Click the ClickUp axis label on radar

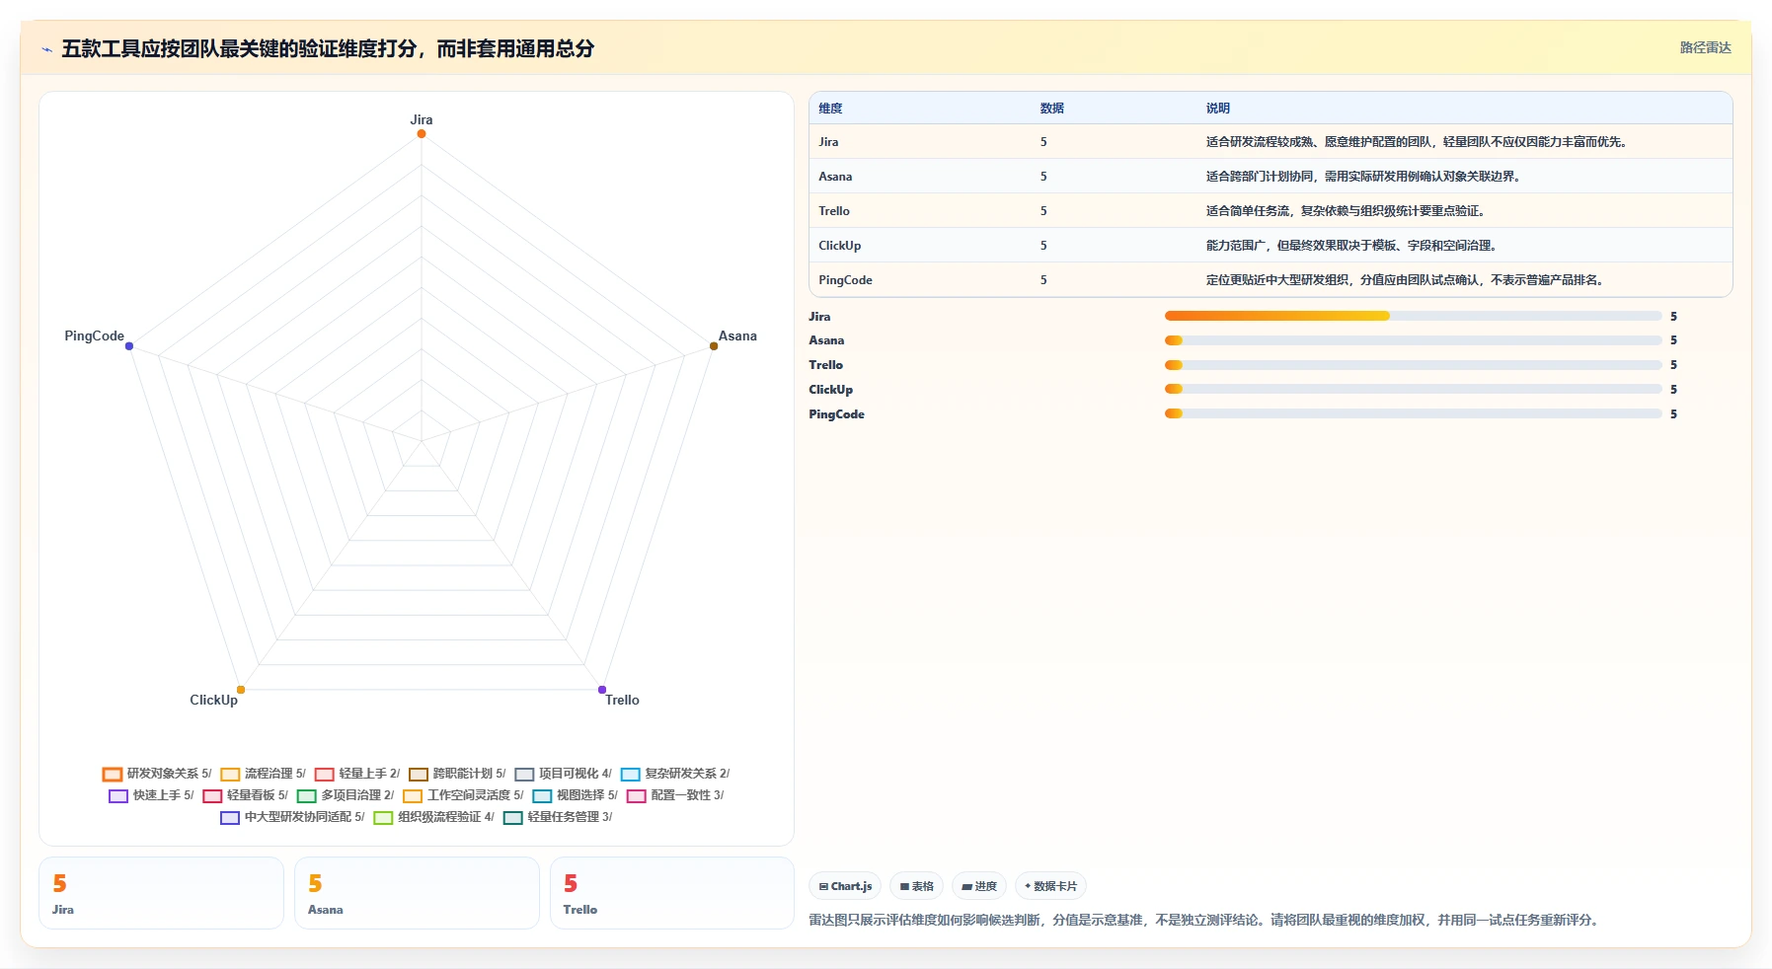(213, 700)
